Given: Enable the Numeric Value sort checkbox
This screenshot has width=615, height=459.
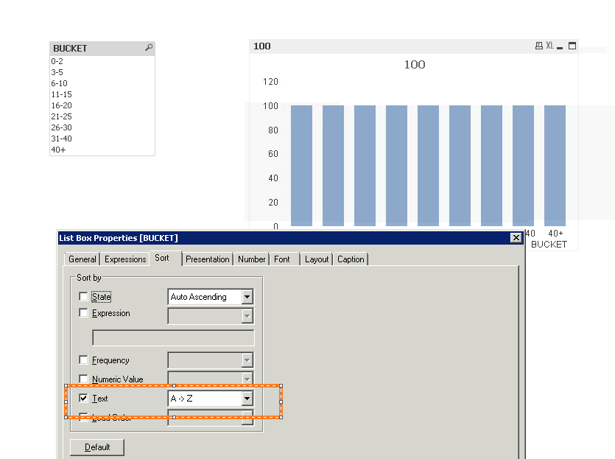Looking at the screenshot, I should (83, 379).
